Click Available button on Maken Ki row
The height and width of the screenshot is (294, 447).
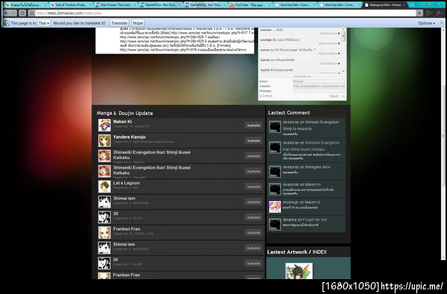pos(253,125)
